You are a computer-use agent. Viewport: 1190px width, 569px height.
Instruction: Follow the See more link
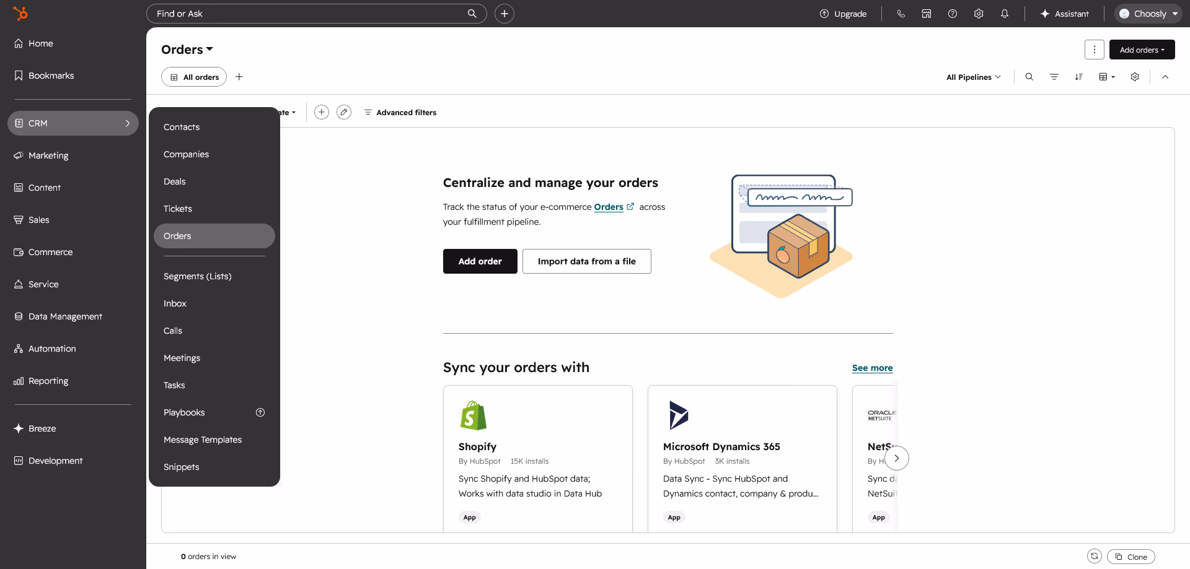pos(873,368)
